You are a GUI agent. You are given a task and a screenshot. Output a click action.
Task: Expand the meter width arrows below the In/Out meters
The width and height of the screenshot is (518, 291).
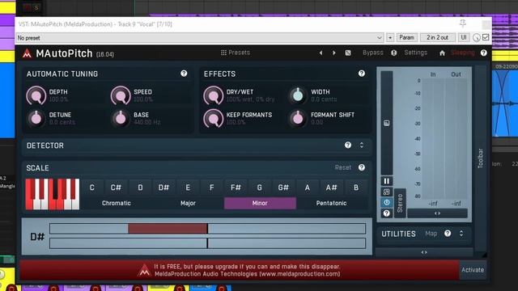click(x=437, y=213)
